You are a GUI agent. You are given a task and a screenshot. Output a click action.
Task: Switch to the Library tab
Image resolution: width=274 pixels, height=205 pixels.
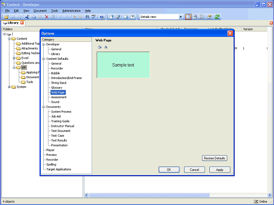click(x=13, y=23)
